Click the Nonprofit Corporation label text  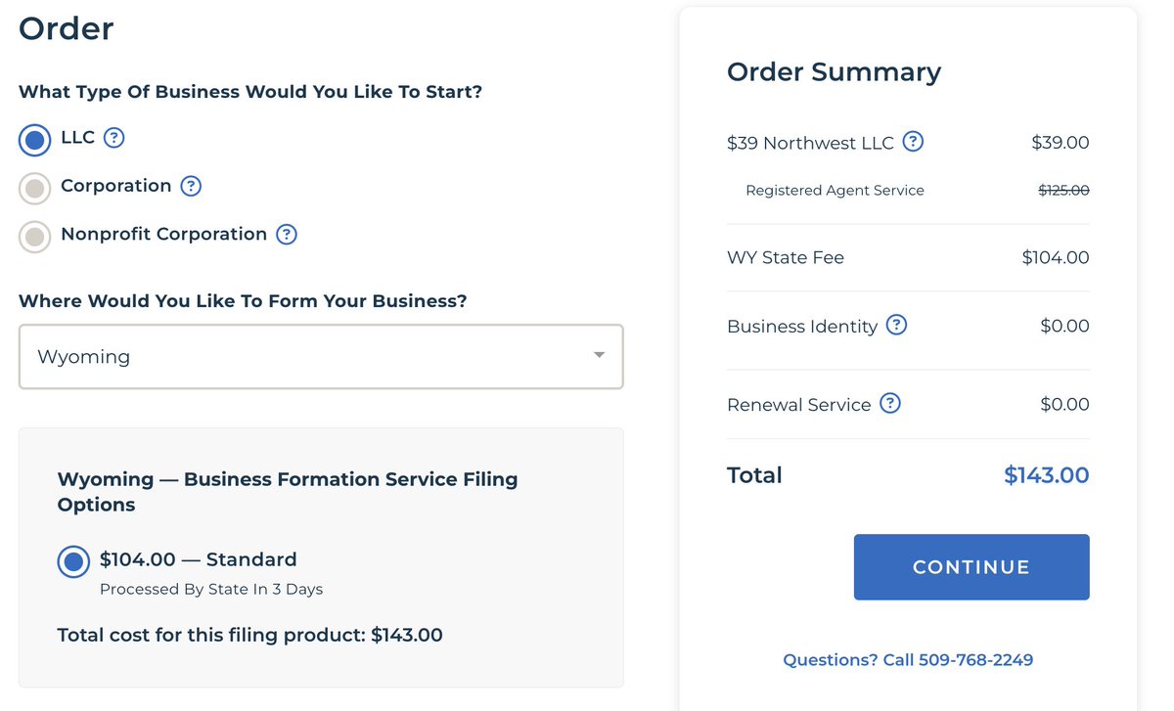pos(163,234)
